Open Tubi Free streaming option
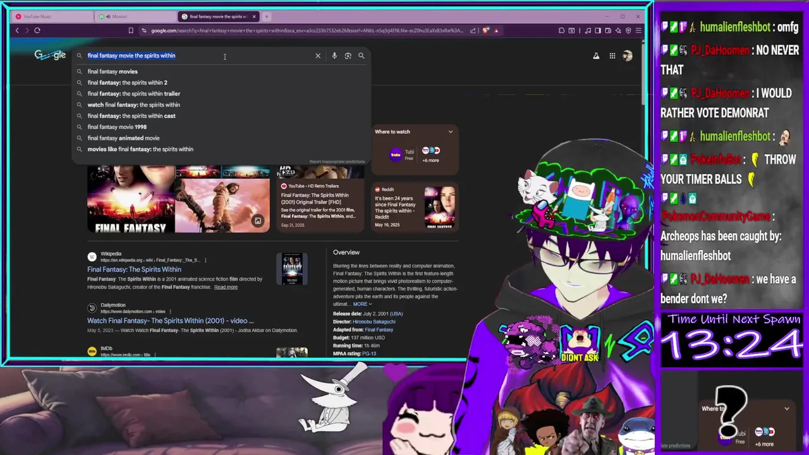This screenshot has height=455, width=809. click(x=402, y=154)
